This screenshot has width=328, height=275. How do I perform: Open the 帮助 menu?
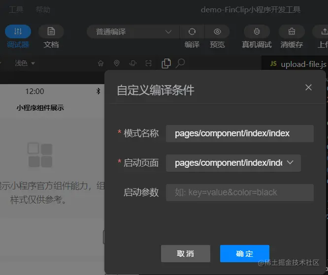pos(43,10)
